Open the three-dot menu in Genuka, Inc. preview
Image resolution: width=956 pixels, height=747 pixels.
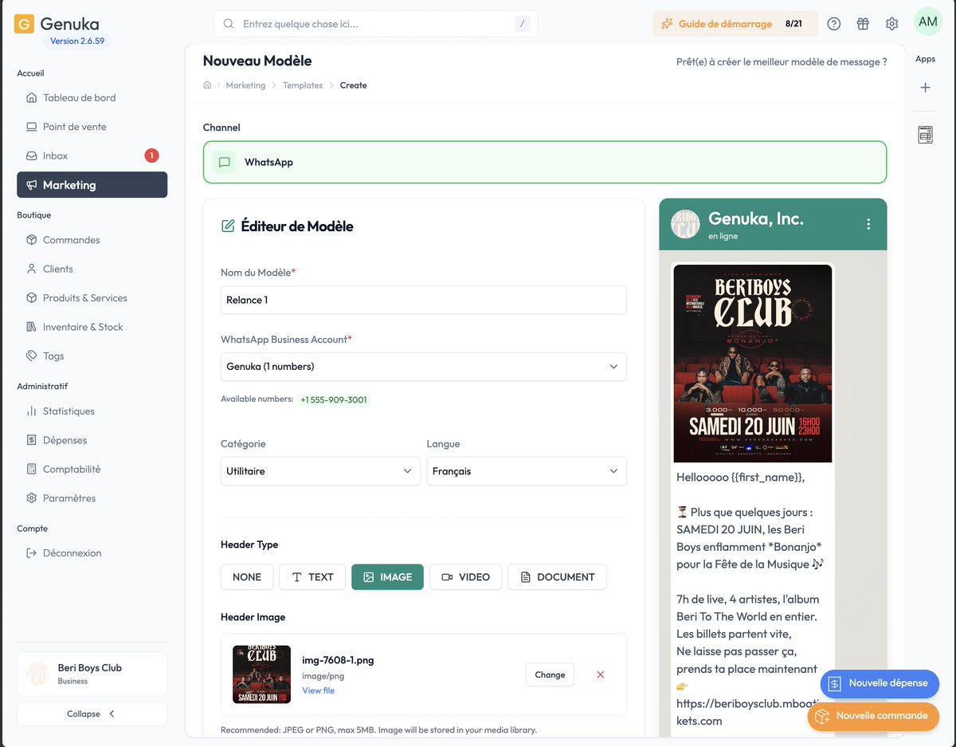point(868,224)
